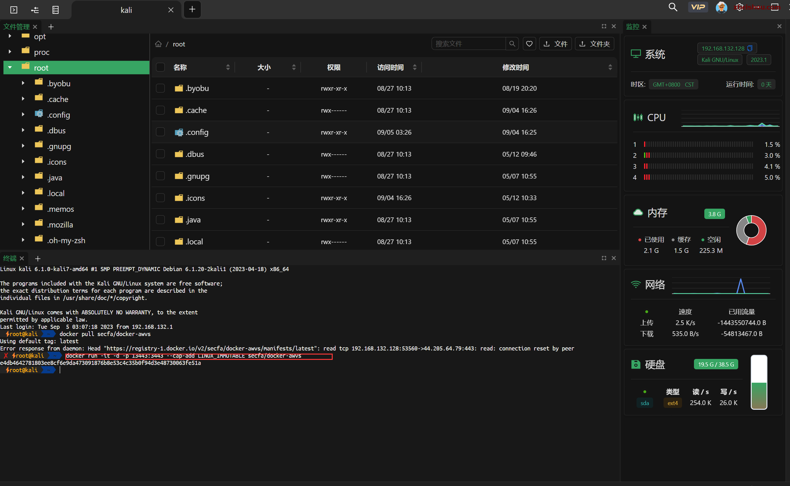This screenshot has width=790, height=486.
Task: Collapse the root folder in tree
Action: click(10, 67)
